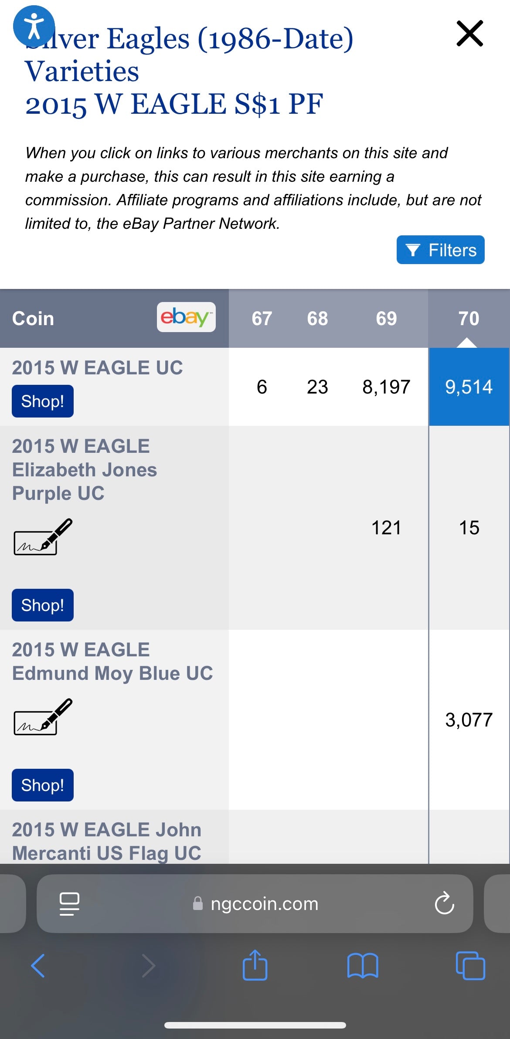Screen dimensions: 510x1039
Task: Shop the Edmund Moy Blue UC coin
Action: click(43, 785)
